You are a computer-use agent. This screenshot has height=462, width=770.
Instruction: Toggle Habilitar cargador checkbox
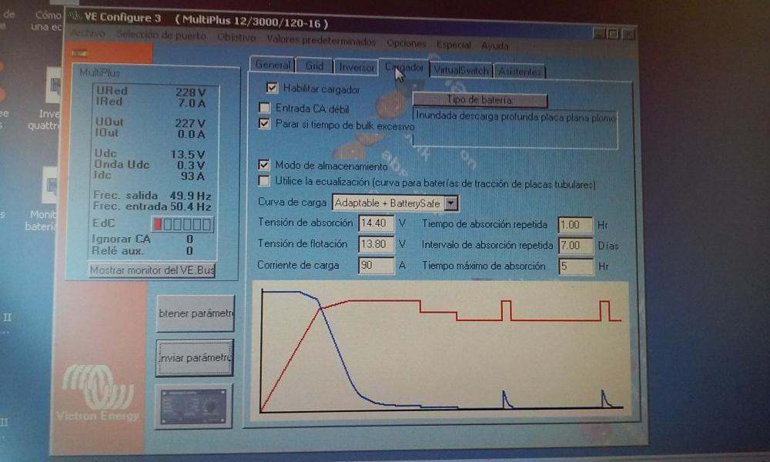272,87
